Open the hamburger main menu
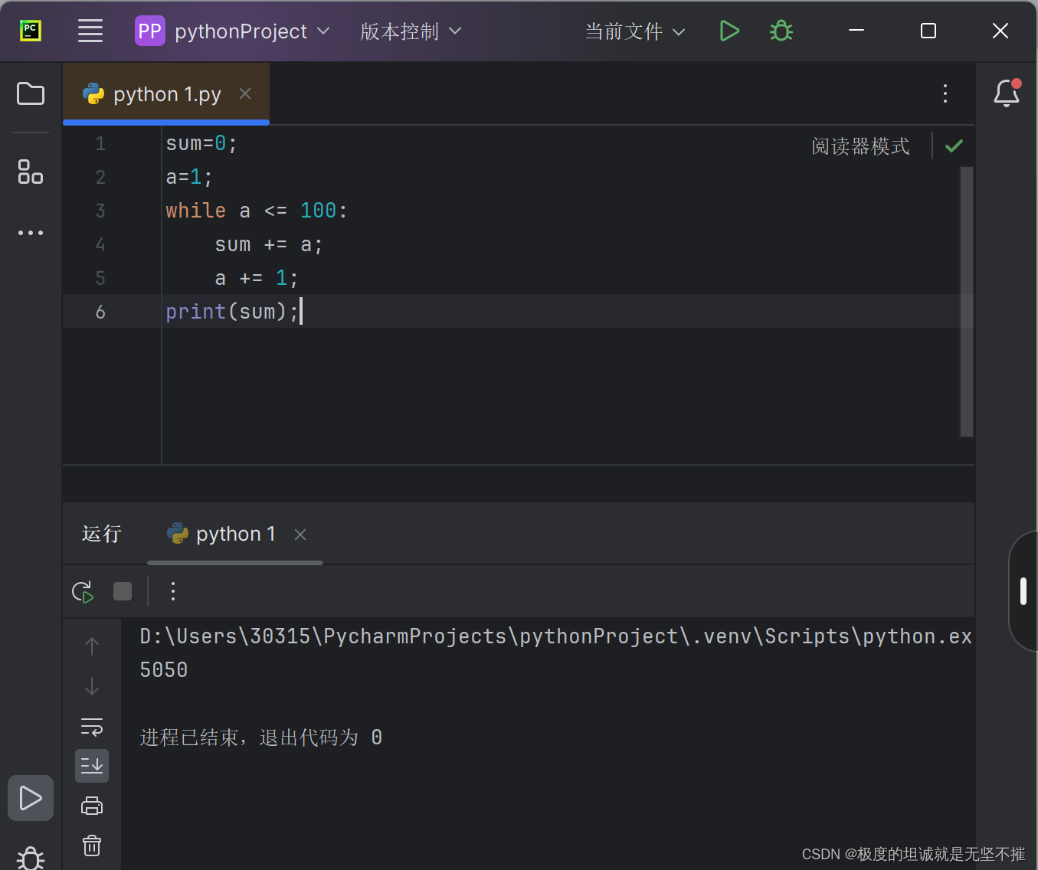Image resolution: width=1038 pixels, height=870 pixels. tap(90, 31)
